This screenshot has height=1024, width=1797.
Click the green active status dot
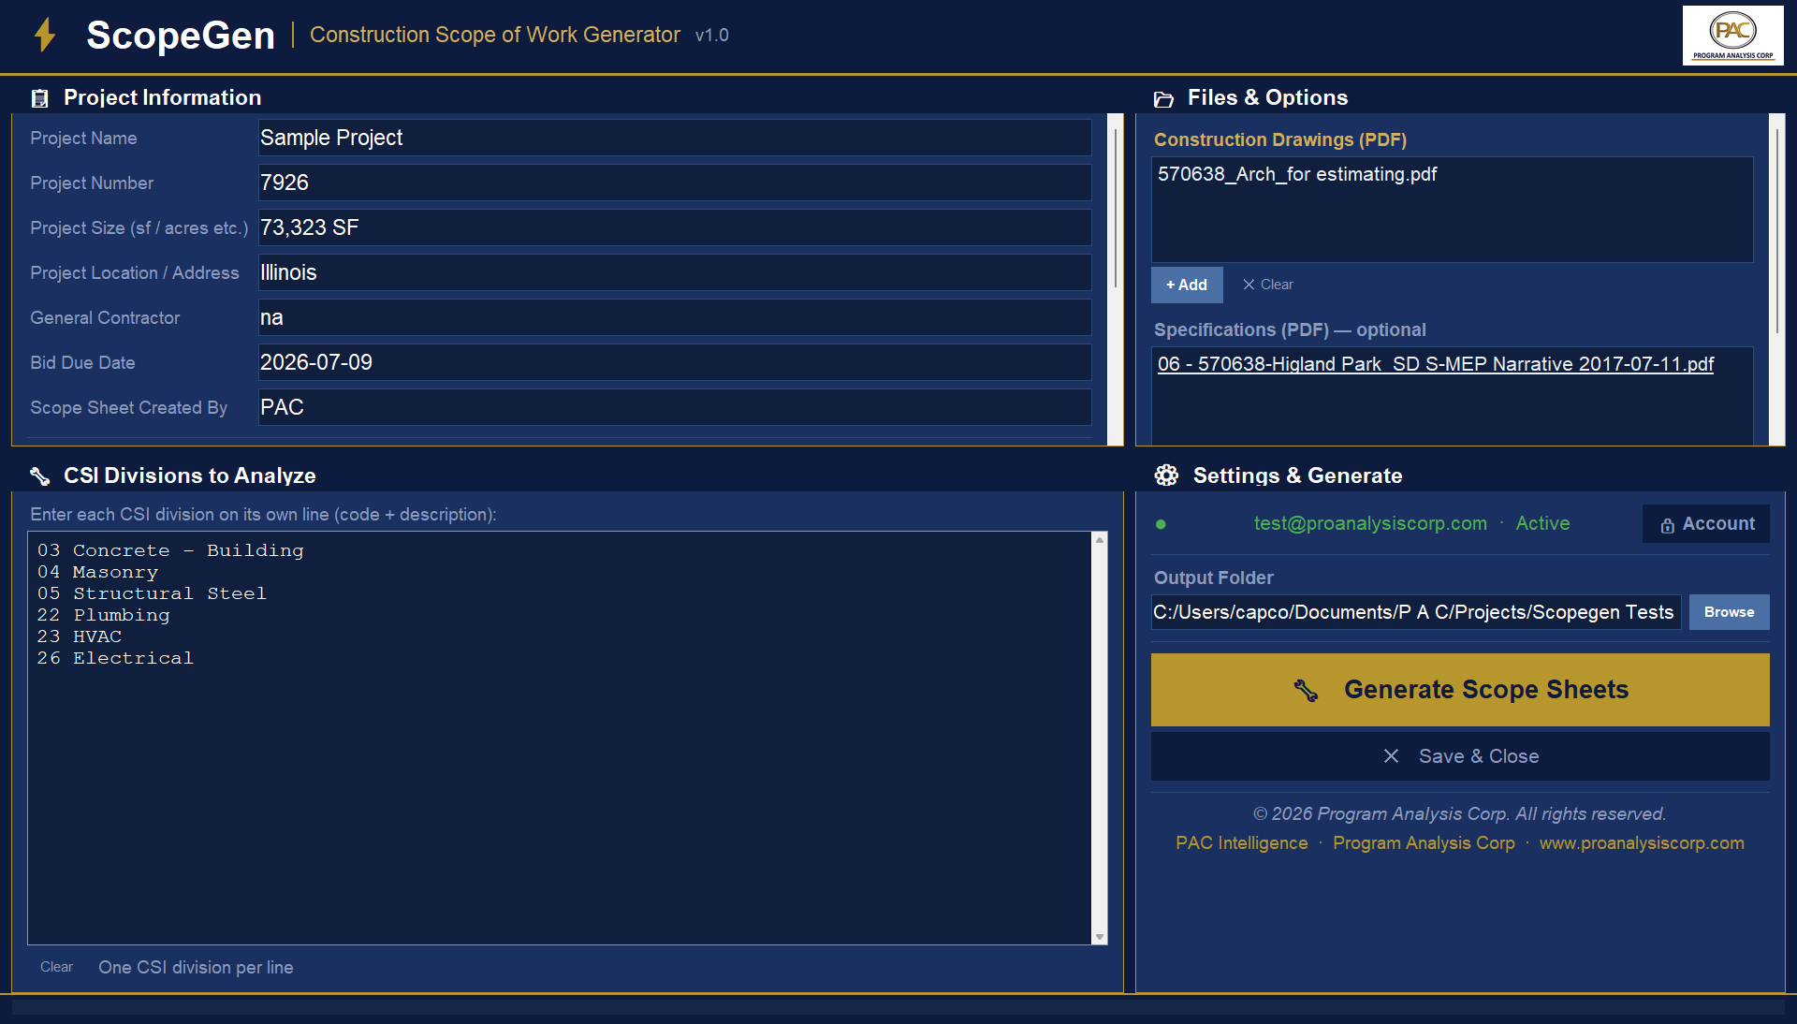point(1161,524)
